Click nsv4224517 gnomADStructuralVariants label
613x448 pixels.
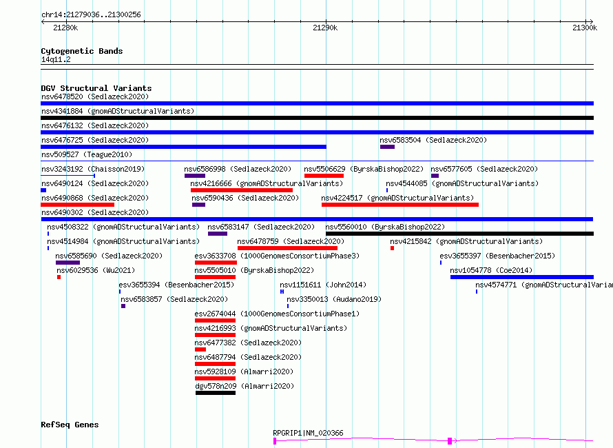pos(397,198)
